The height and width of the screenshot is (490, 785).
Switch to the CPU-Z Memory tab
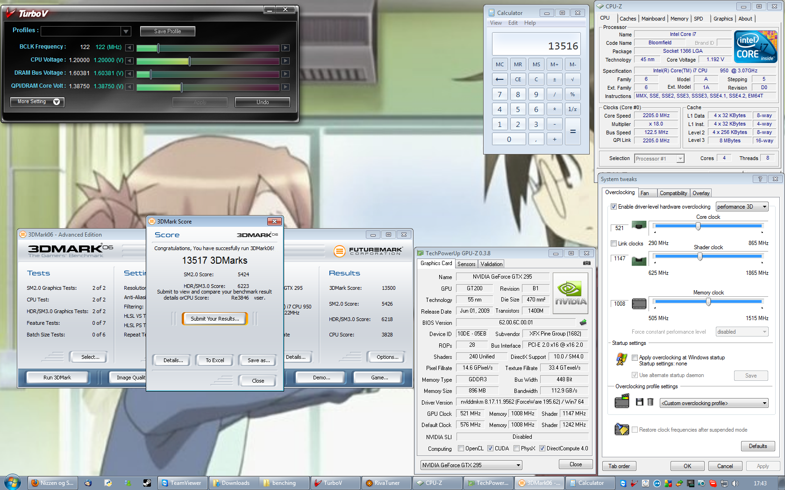point(679,19)
